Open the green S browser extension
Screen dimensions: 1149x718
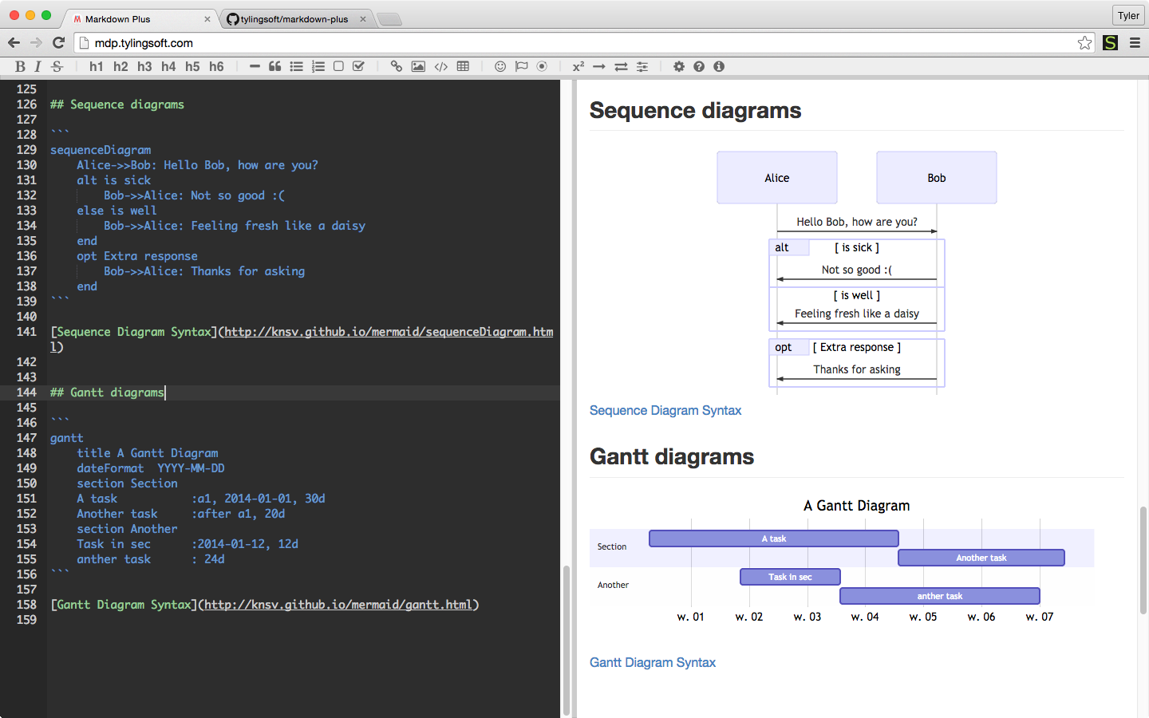[1110, 43]
